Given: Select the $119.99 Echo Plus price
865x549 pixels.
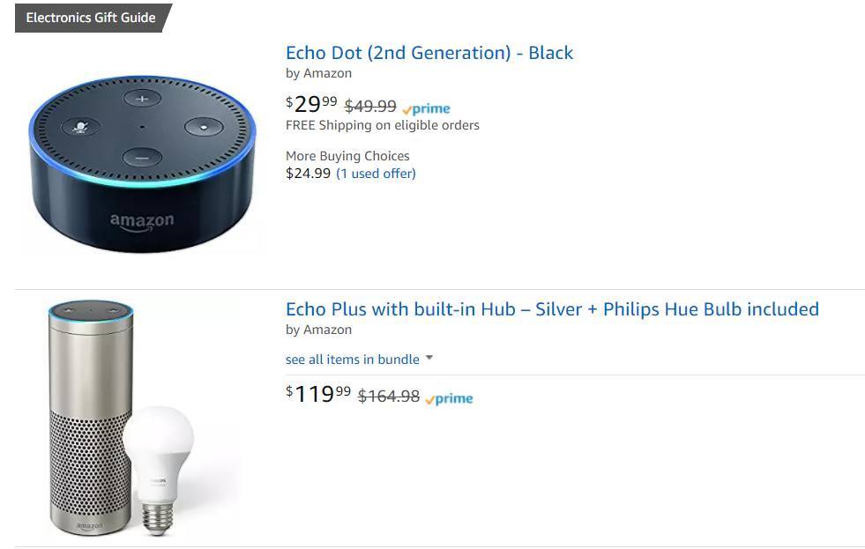Looking at the screenshot, I should click(x=318, y=394).
